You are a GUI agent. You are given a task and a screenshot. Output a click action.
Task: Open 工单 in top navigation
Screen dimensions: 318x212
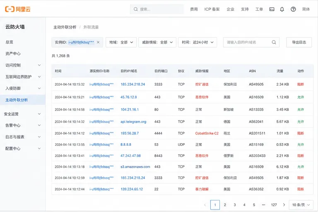(259, 9)
